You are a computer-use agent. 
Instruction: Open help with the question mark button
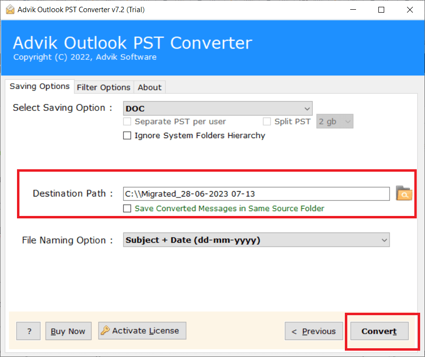click(x=29, y=331)
